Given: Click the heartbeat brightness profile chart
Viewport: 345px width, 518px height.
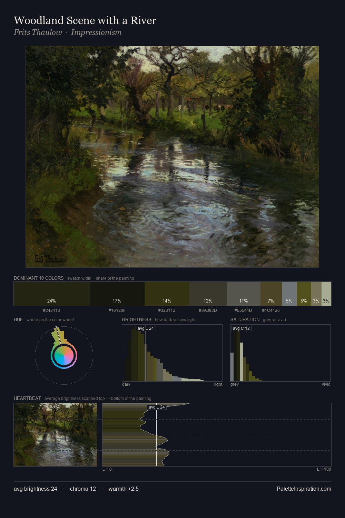Looking at the screenshot, I should pyautogui.click(x=217, y=435).
